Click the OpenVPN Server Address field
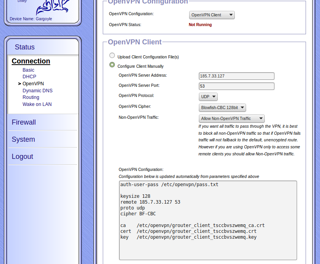The width and height of the screenshot is (320, 264). [x=237, y=76]
